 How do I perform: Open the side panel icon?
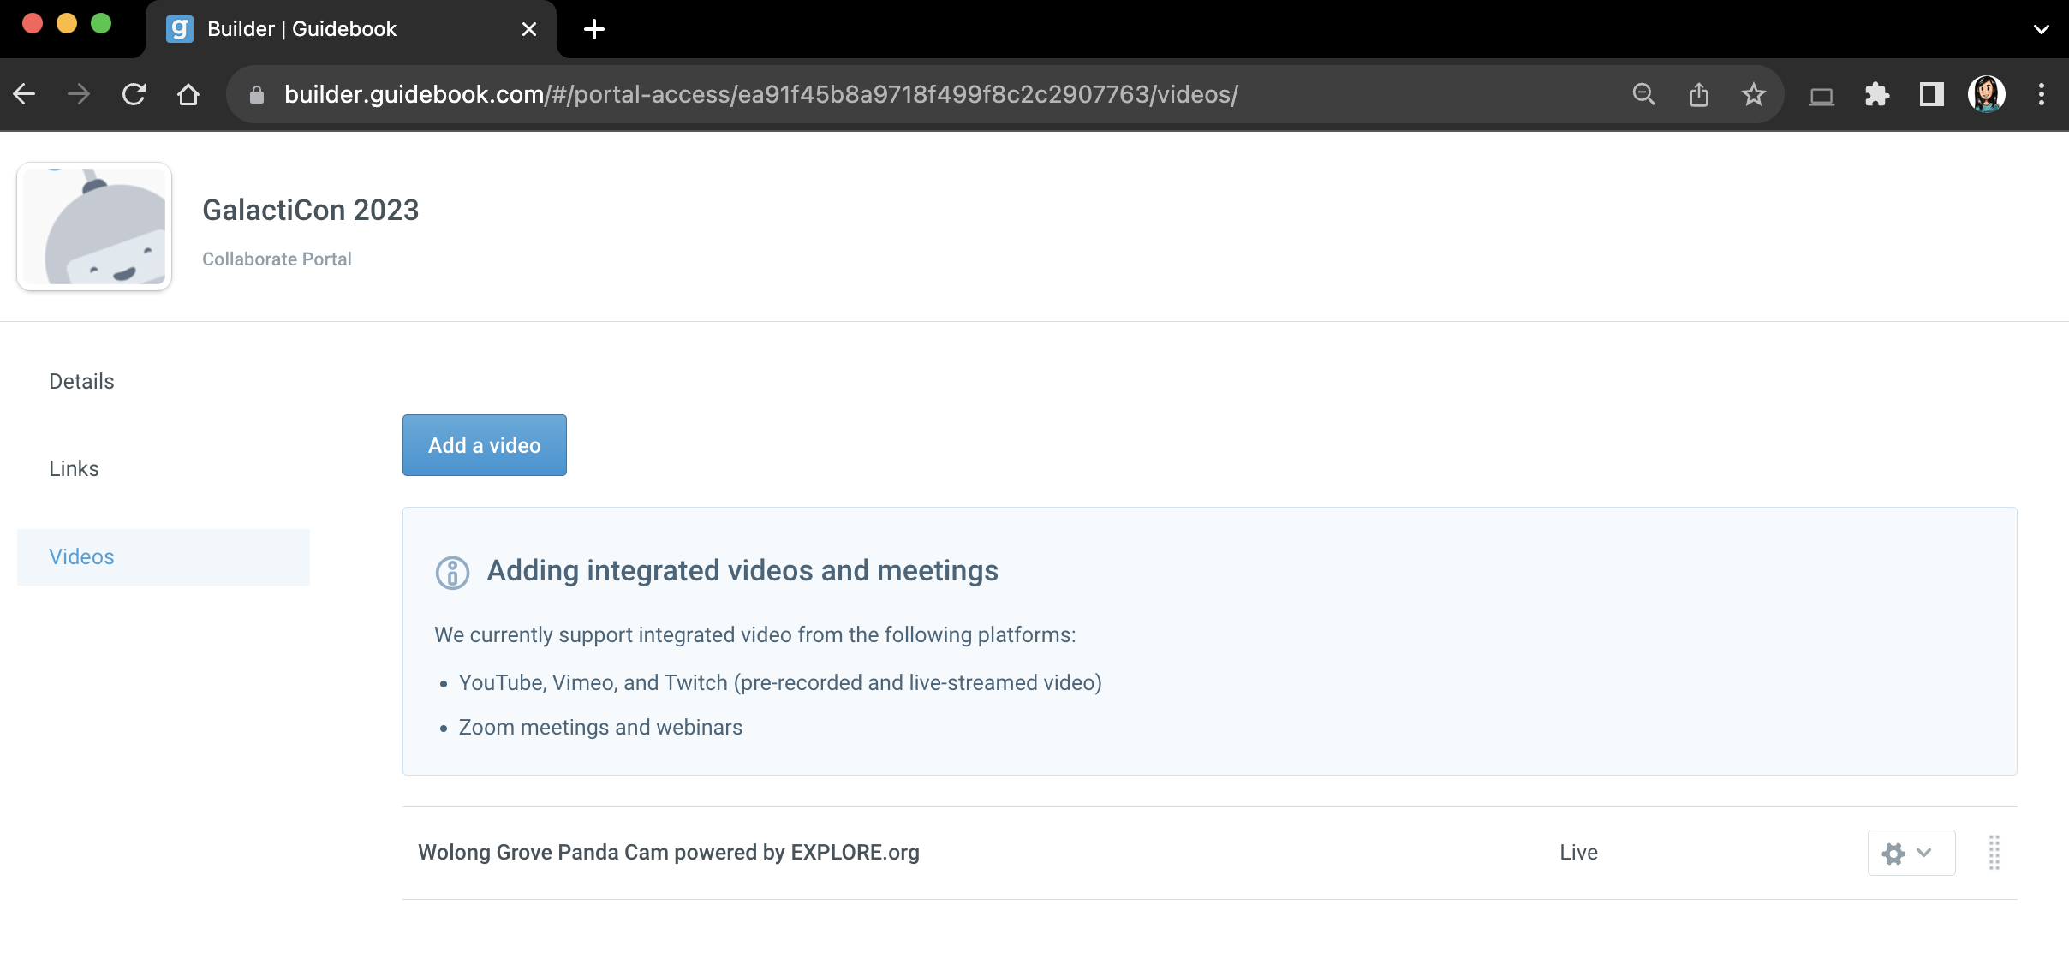click(x=1931, y=94)
